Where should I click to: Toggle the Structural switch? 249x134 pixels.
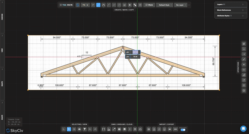[183, 130]
